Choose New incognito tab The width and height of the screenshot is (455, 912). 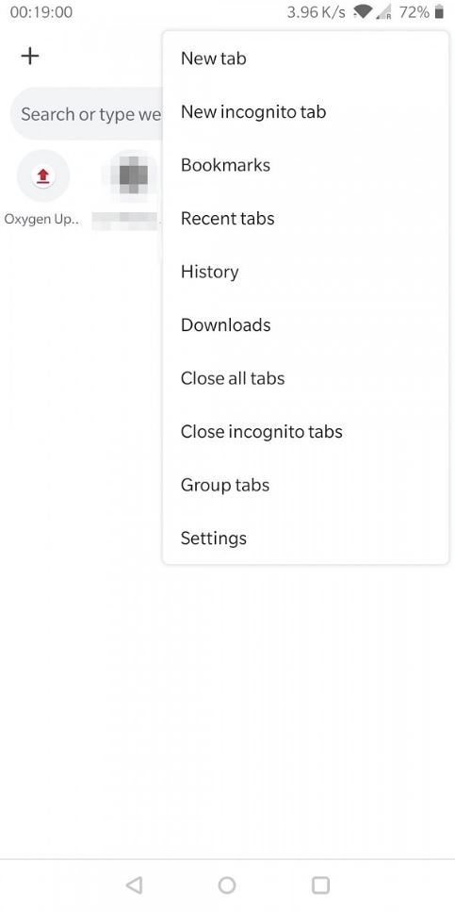coord(305,111)
